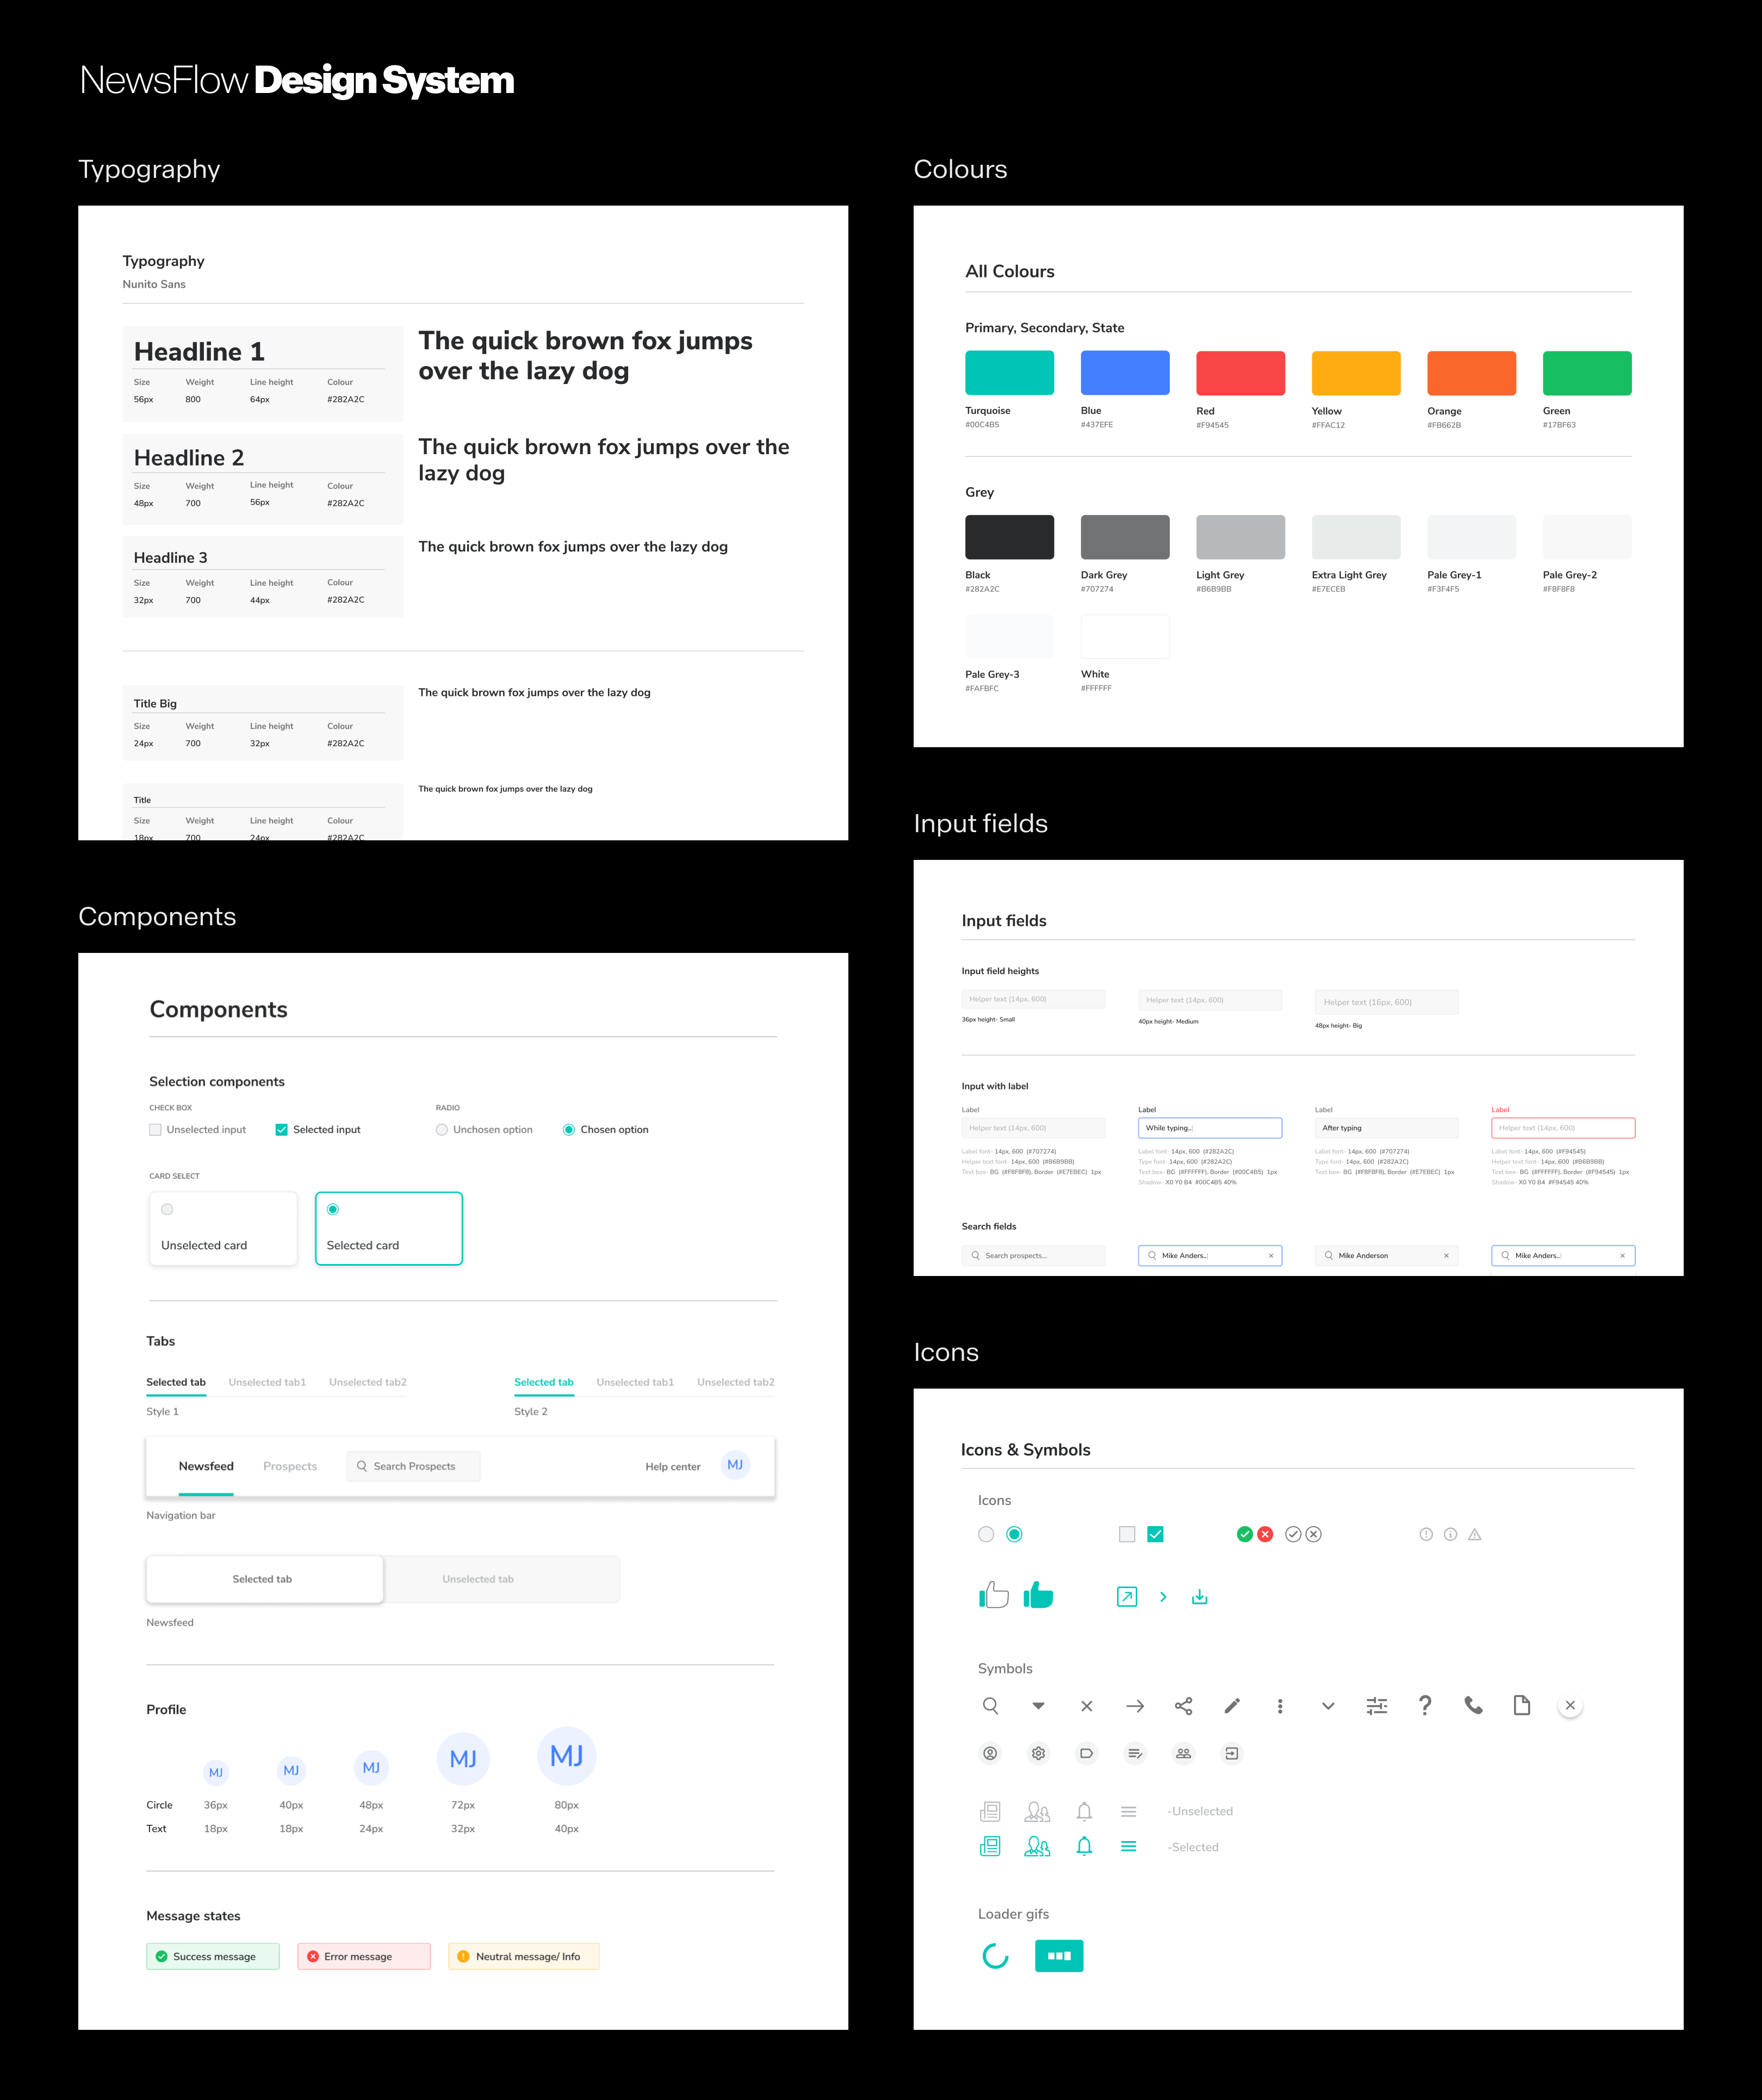Viewport: 1762px width, 2100px height.
Task: Click the Search Prospects input field
Action: click(x=414, y=1466)
